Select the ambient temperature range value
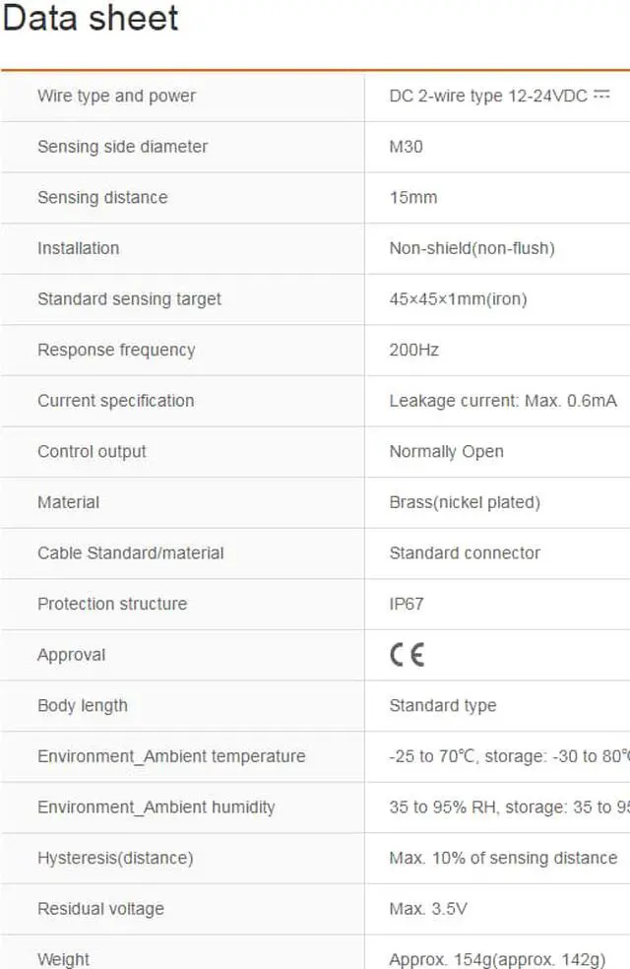The height and width of the screenshot is (969, 630). [x=508, y=756]
